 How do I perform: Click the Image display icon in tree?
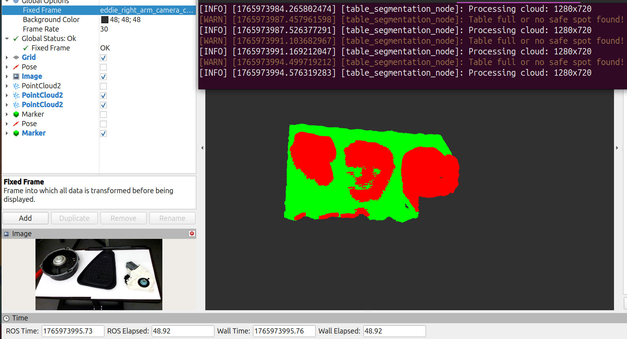tap(16, 76)
